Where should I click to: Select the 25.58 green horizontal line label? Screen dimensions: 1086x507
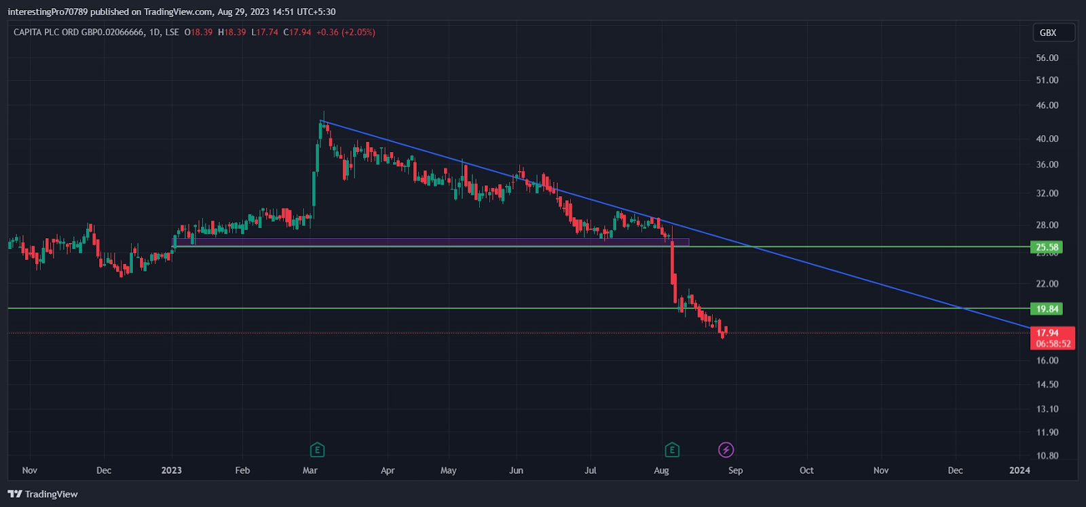[1046, 247]
